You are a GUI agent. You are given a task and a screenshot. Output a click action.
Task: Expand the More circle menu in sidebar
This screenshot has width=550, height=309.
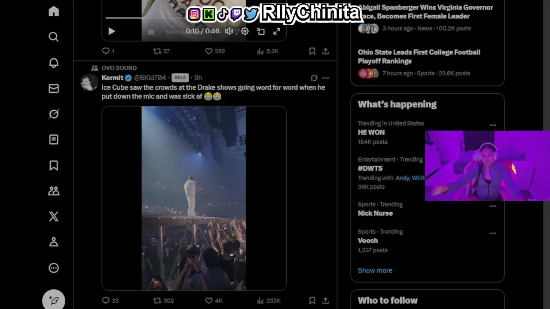[54, 268]
